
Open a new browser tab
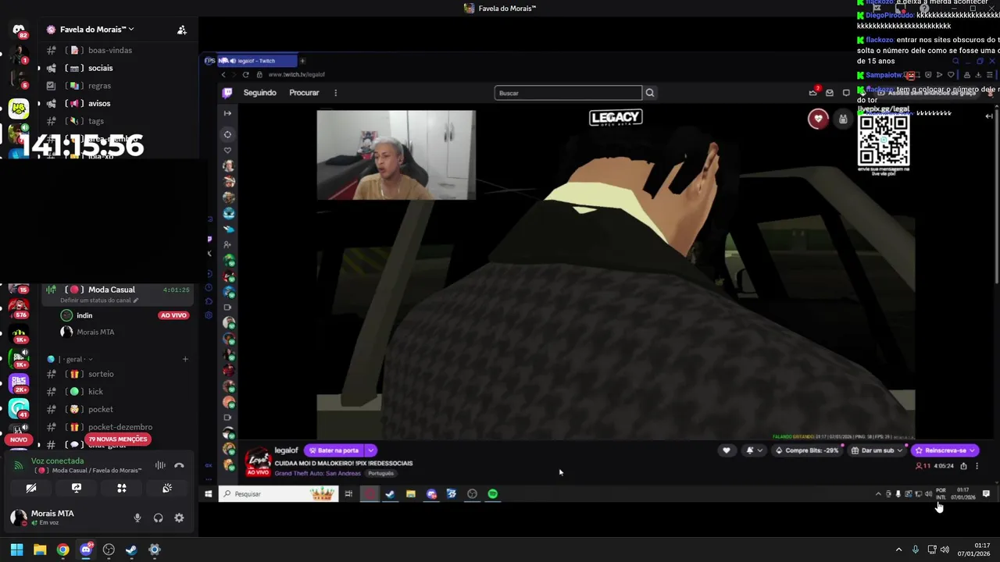click(x=302, y=61)
